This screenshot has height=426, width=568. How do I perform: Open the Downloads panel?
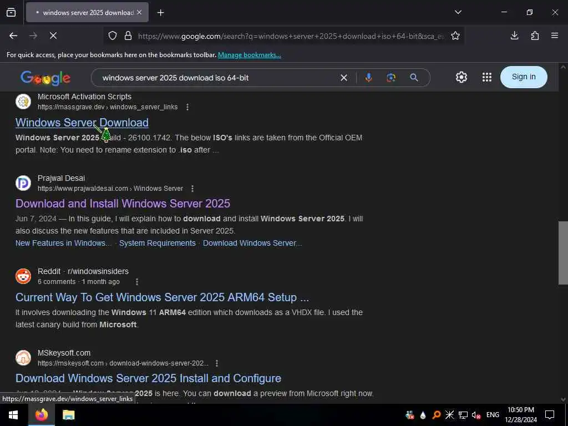pos(514,35)
